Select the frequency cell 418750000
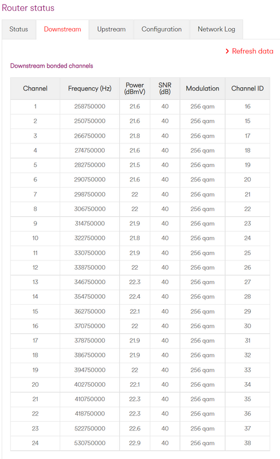Image resolution: width=280 pixels, height=459 pixels. [x=90, y=414]
